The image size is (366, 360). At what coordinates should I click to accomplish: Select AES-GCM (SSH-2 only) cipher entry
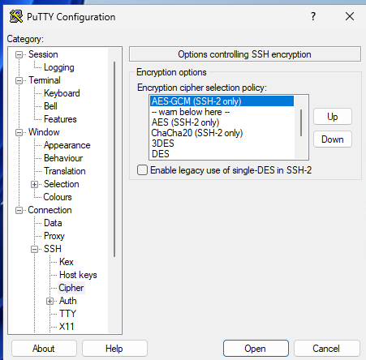click(222, 101)
